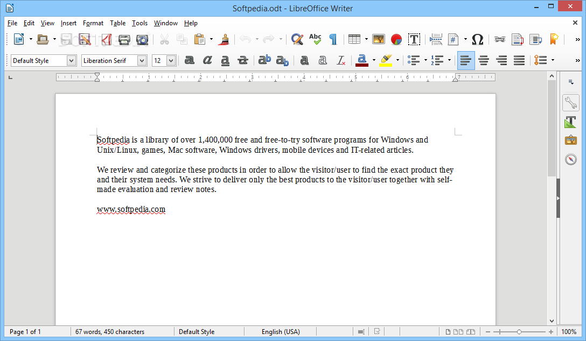Click the Save As icon with pencil
586x341 pixels.
point(85,39)
